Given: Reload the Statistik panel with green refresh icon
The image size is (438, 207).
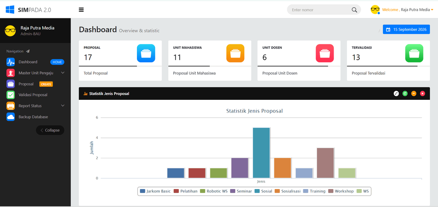Looking at the screenshot, I should coord(405,93).
